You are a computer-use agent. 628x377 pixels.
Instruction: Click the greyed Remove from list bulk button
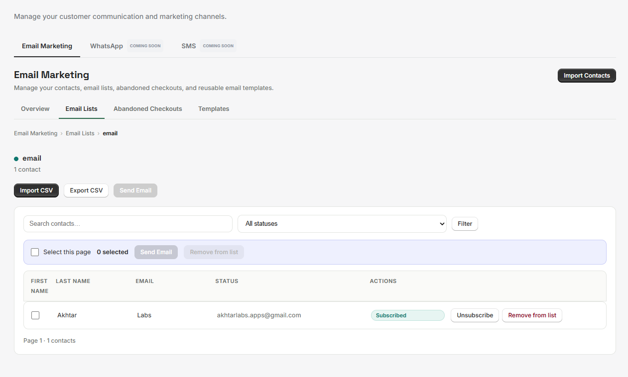coord(214,252)
